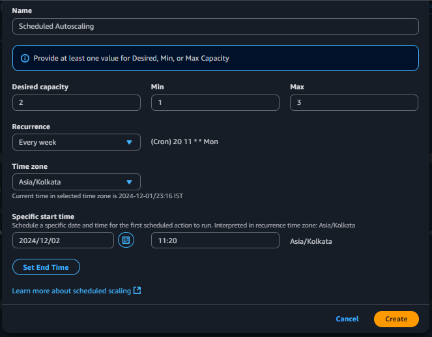Click the Provide at least one value message
The height and width of the screenshot is (337, 432).
coord(132,58)
